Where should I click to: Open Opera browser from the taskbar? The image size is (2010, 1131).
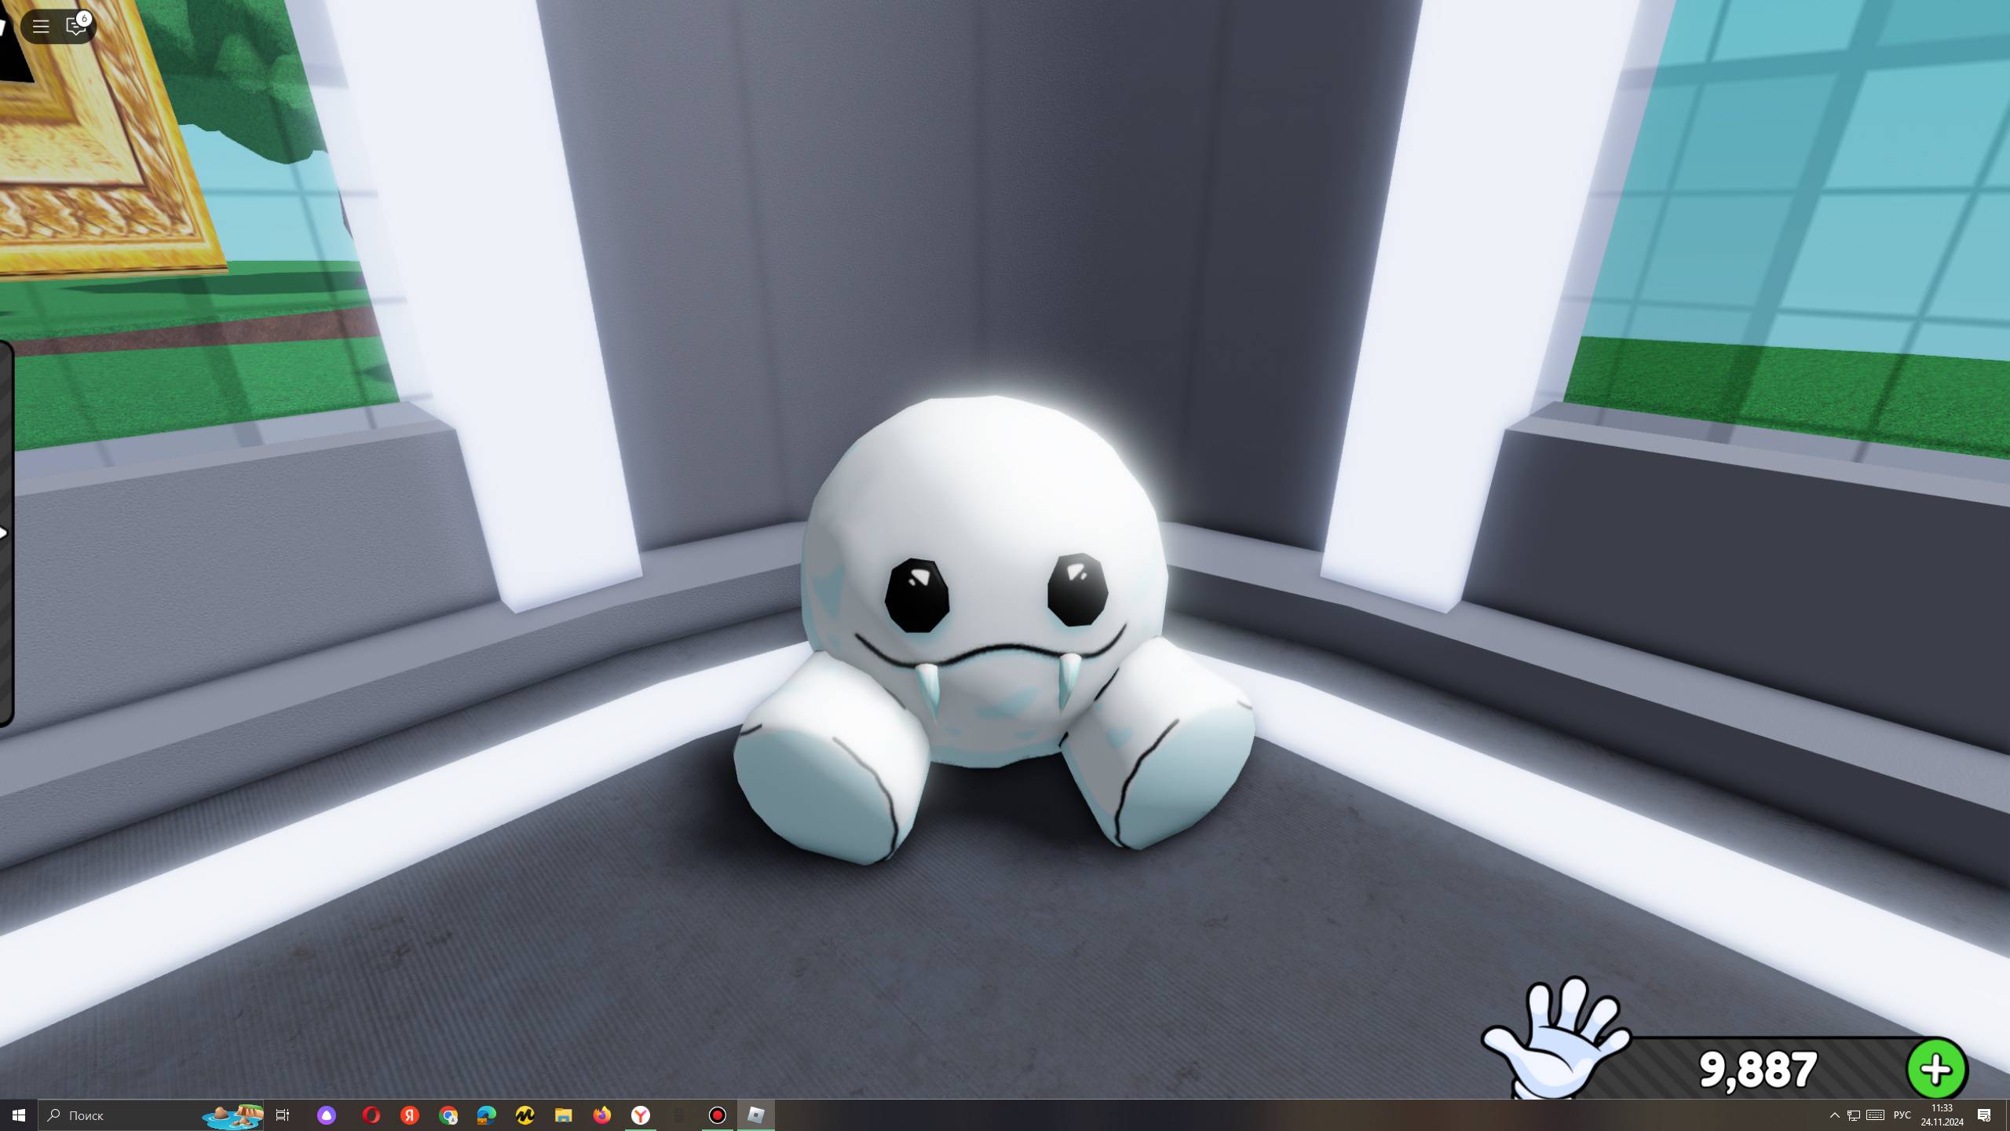[x=371, y=1115]
